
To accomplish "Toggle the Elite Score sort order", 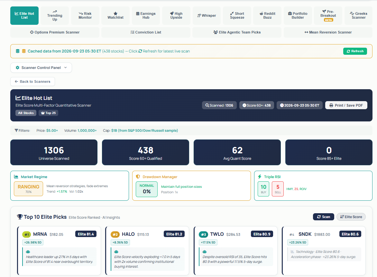I will click(x=351, y=217).
